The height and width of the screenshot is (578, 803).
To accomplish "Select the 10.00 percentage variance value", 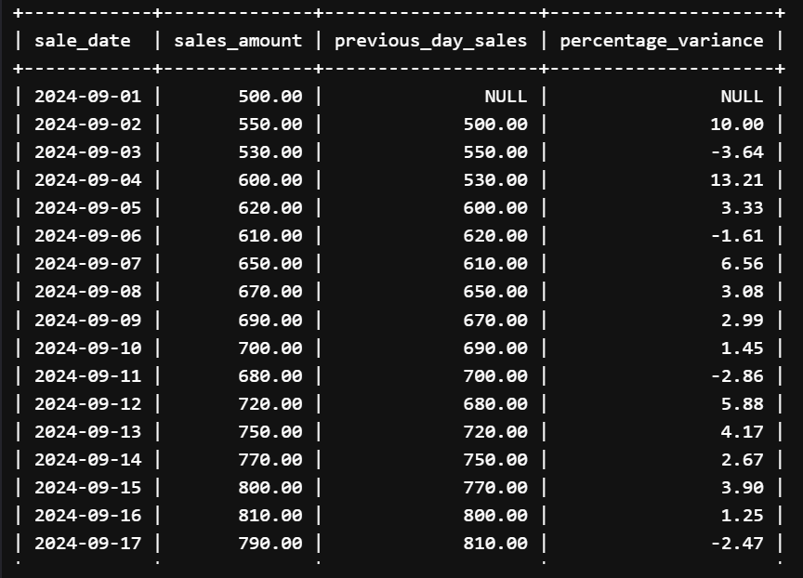I will tap(737, 125).
